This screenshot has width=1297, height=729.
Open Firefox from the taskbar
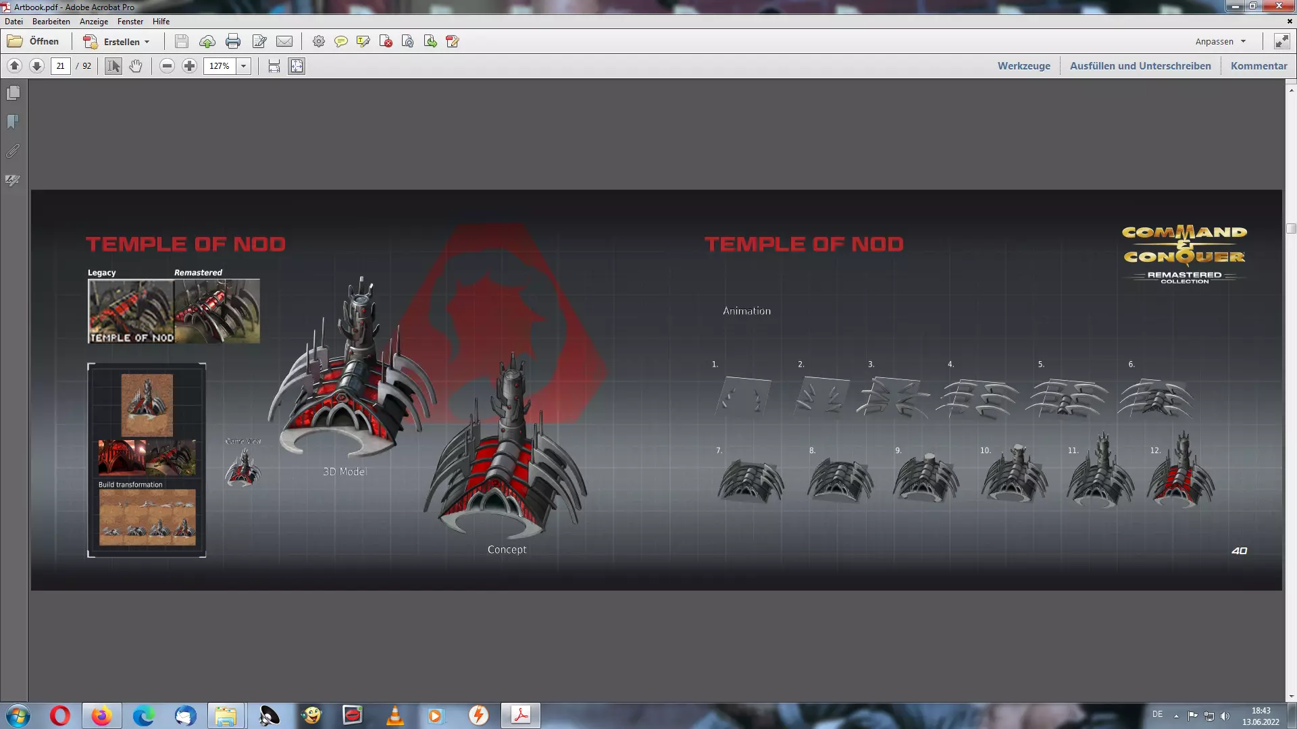click(x=101, y=715)
